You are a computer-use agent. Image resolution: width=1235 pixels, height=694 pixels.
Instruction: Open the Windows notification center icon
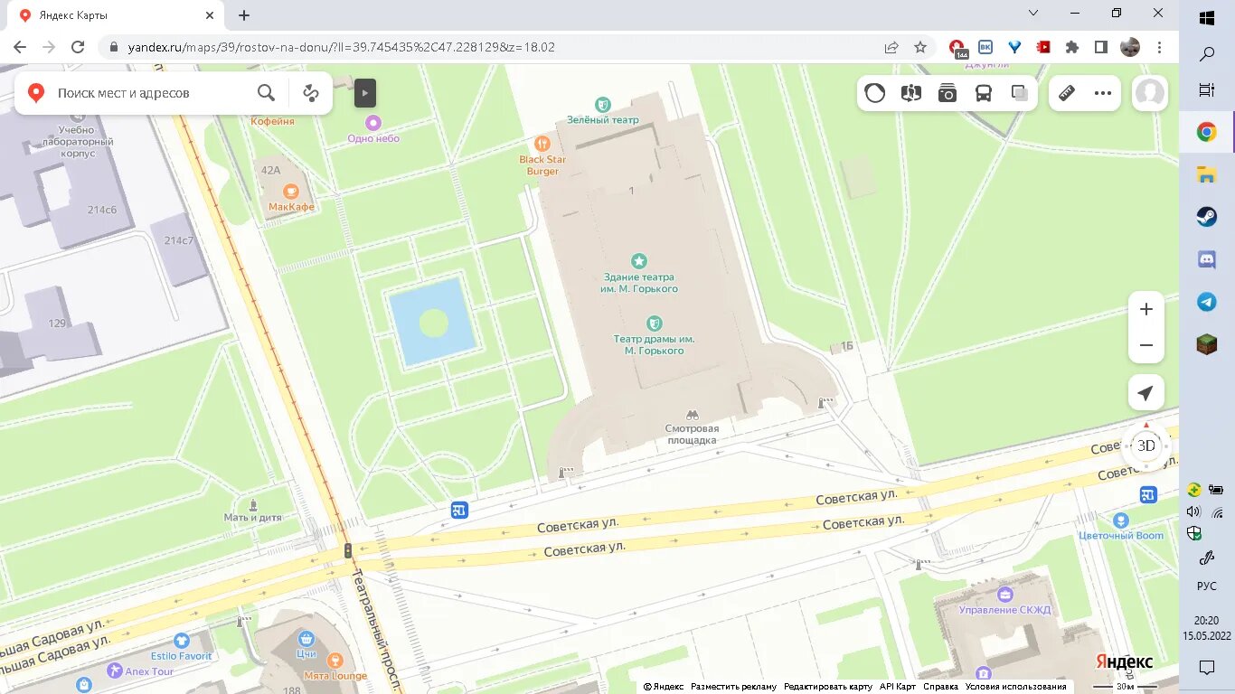[x=1207, y=668]
